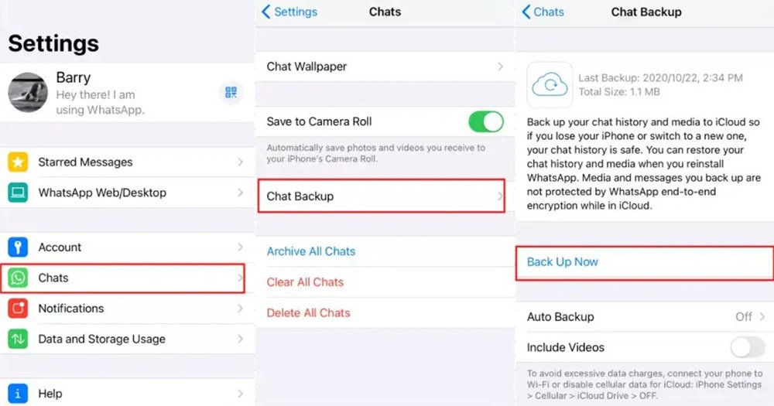Disable the Save to Camera Roll switch
Image resolution: width=774 pixels, height=406 pixels.
[486, 121]
